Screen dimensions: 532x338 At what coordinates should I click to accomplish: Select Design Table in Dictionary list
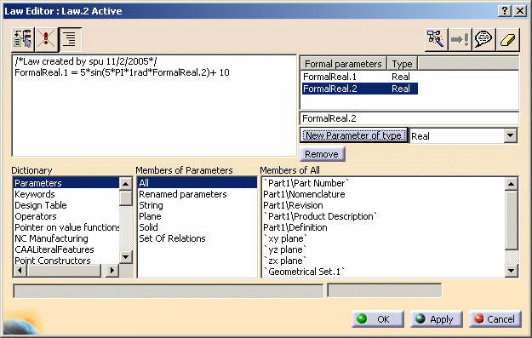click(x=66, y=205)
